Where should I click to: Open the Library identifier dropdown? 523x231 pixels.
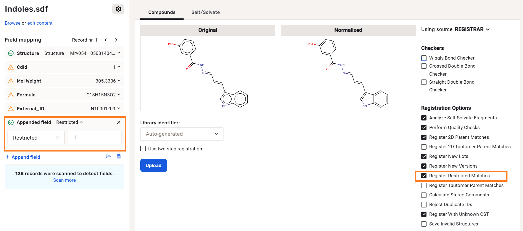[182, 134]
